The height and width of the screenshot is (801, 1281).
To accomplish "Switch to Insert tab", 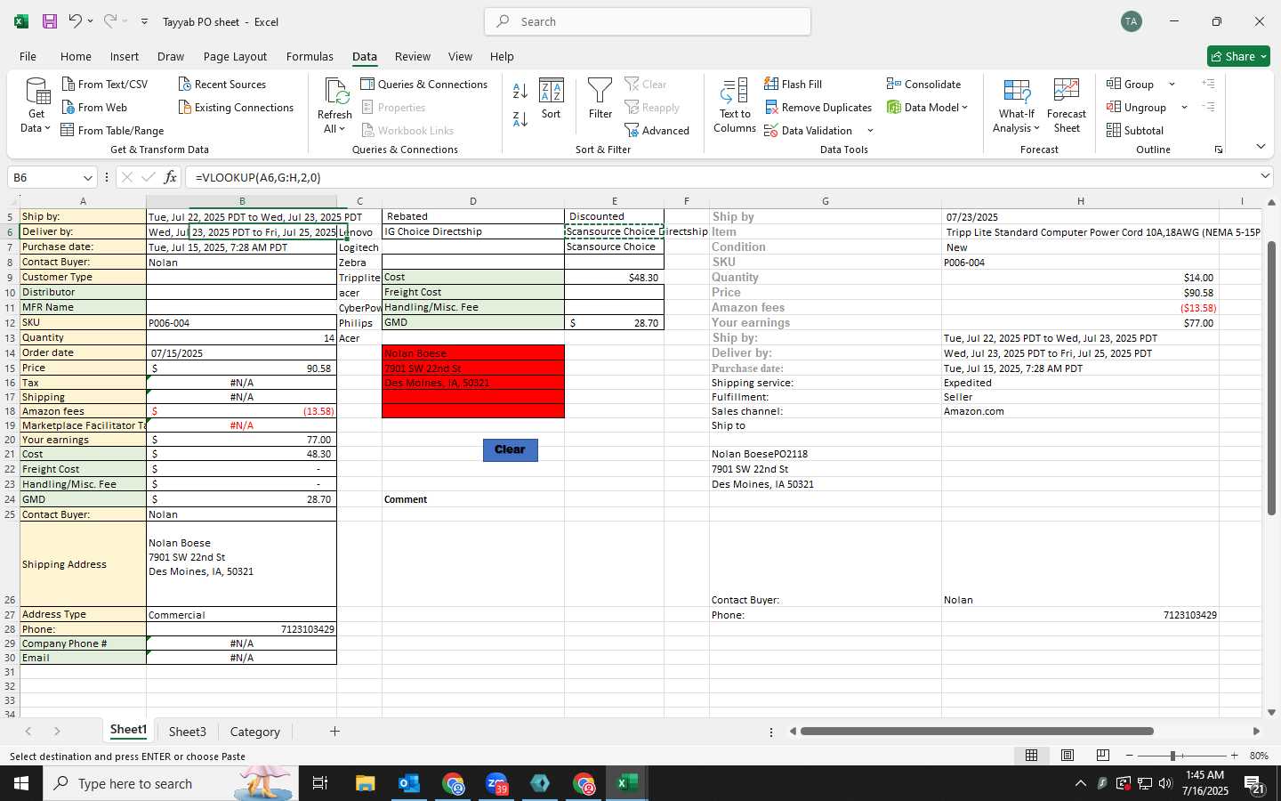I will tap(125, 56).
